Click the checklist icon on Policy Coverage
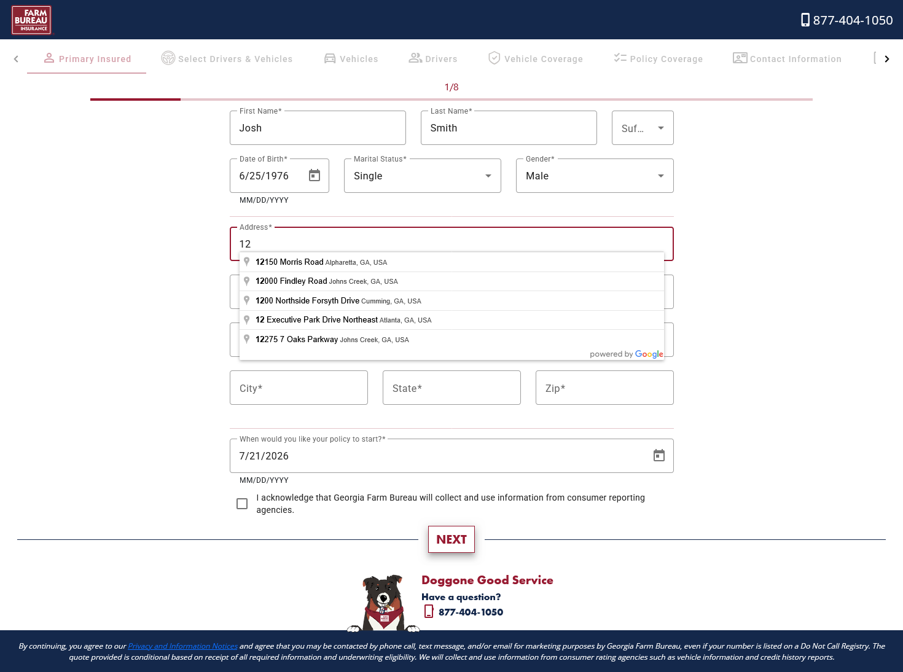This screenshot has width=903, height=672. [620, 58]
